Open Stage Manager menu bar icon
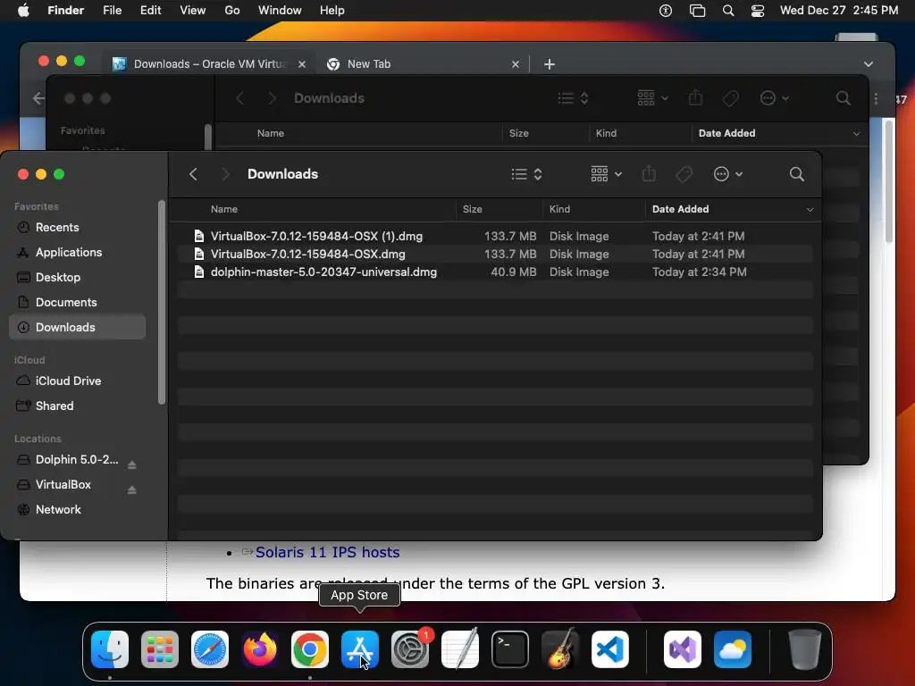915x686 pixels. point(697,11)
